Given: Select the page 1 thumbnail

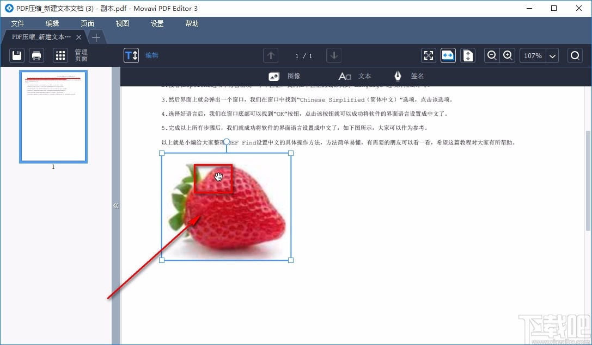Looking at the screenshot, I should pos(53,116).
